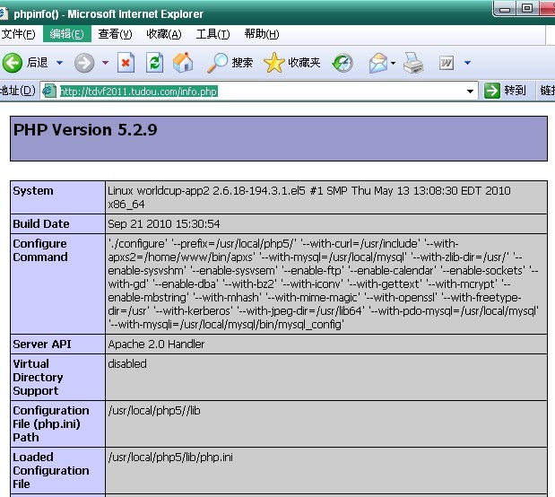Click the Loaded Configuration File label

pyautogui.click(x=51, y=470)
